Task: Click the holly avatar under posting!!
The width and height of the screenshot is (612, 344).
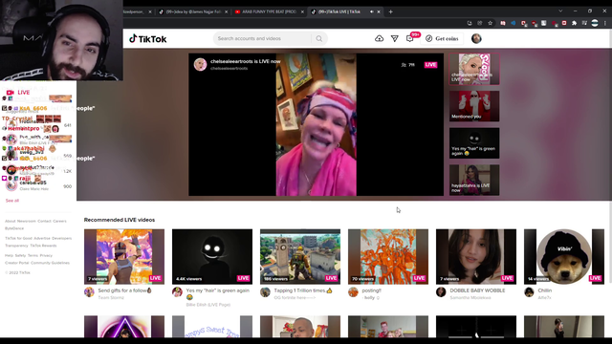Action: pos(353,292)
